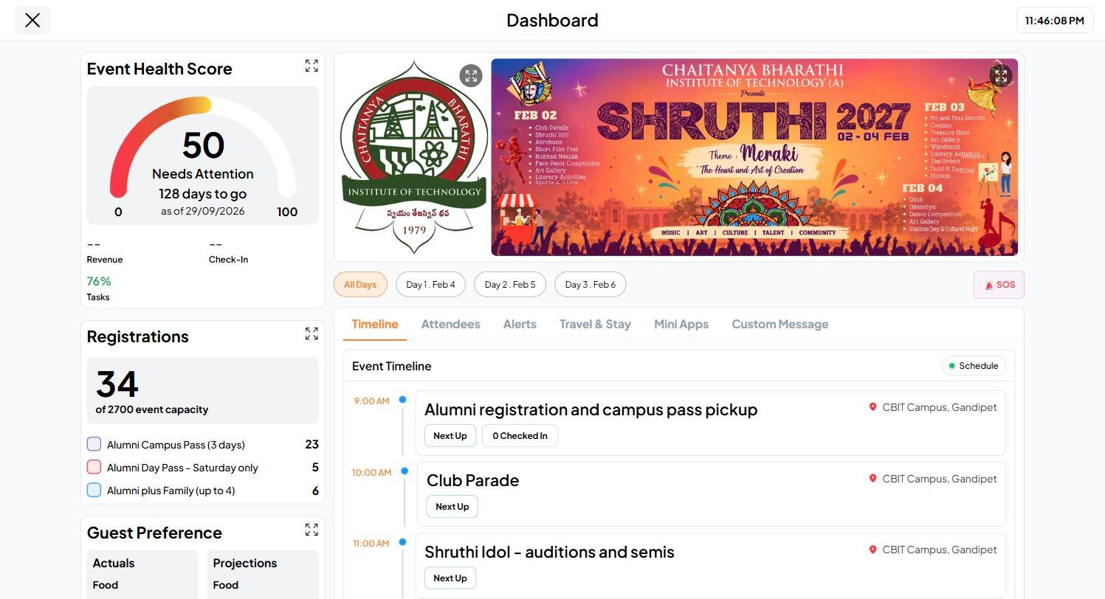Open the Alerts tab
Screen dimensions: 1105x599
(x=520, y=325)
